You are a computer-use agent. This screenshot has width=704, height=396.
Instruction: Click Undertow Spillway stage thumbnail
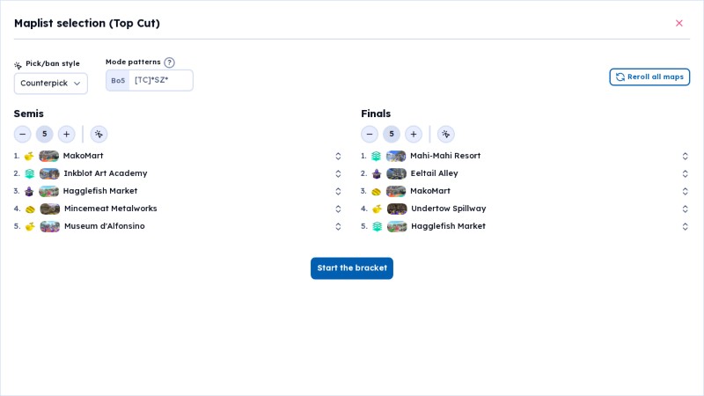tap(397, 209)
